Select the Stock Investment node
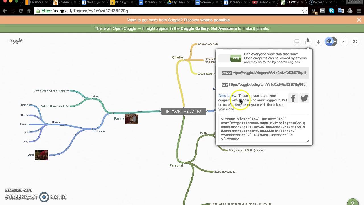The height and width of the screenshot is (205, 364). click(224, 172)
